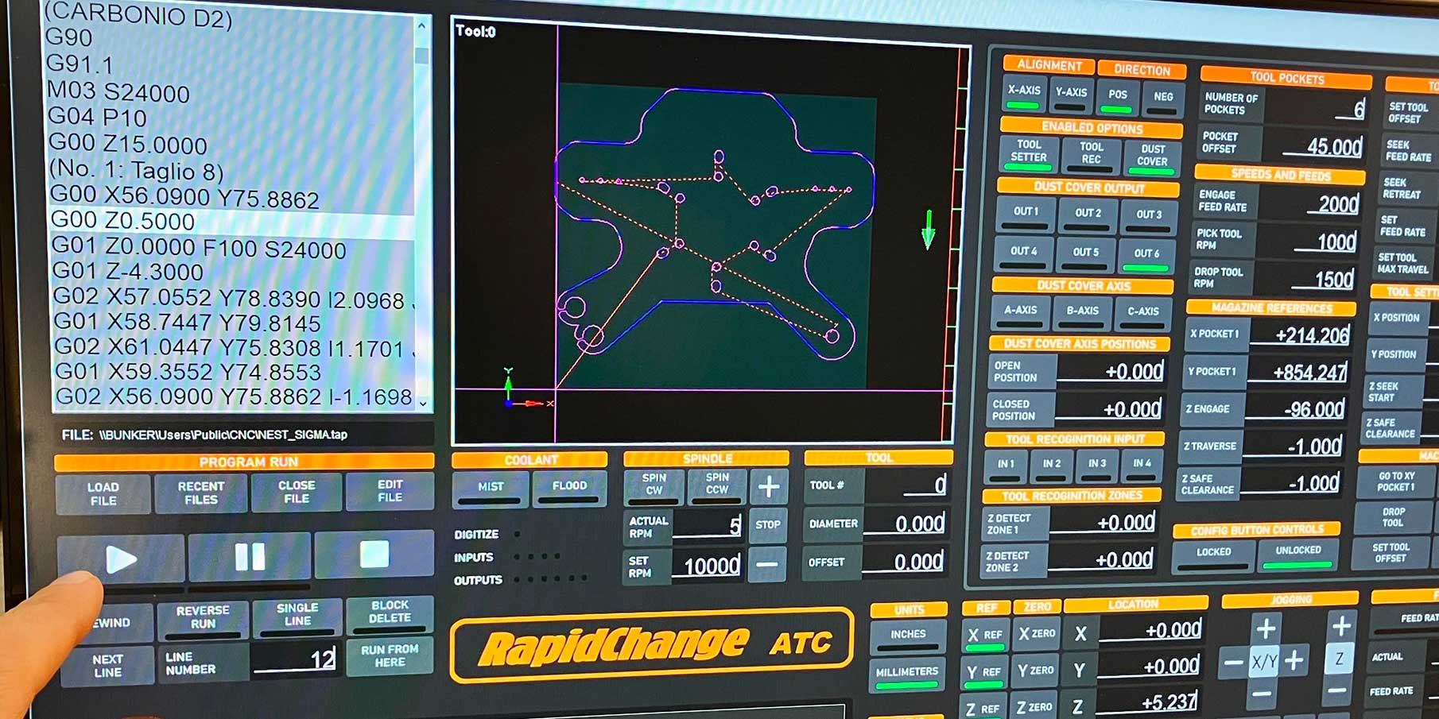The image size is (1439, 719).
Task: Switch units to Inches
Action: click(x=908, y=635)
